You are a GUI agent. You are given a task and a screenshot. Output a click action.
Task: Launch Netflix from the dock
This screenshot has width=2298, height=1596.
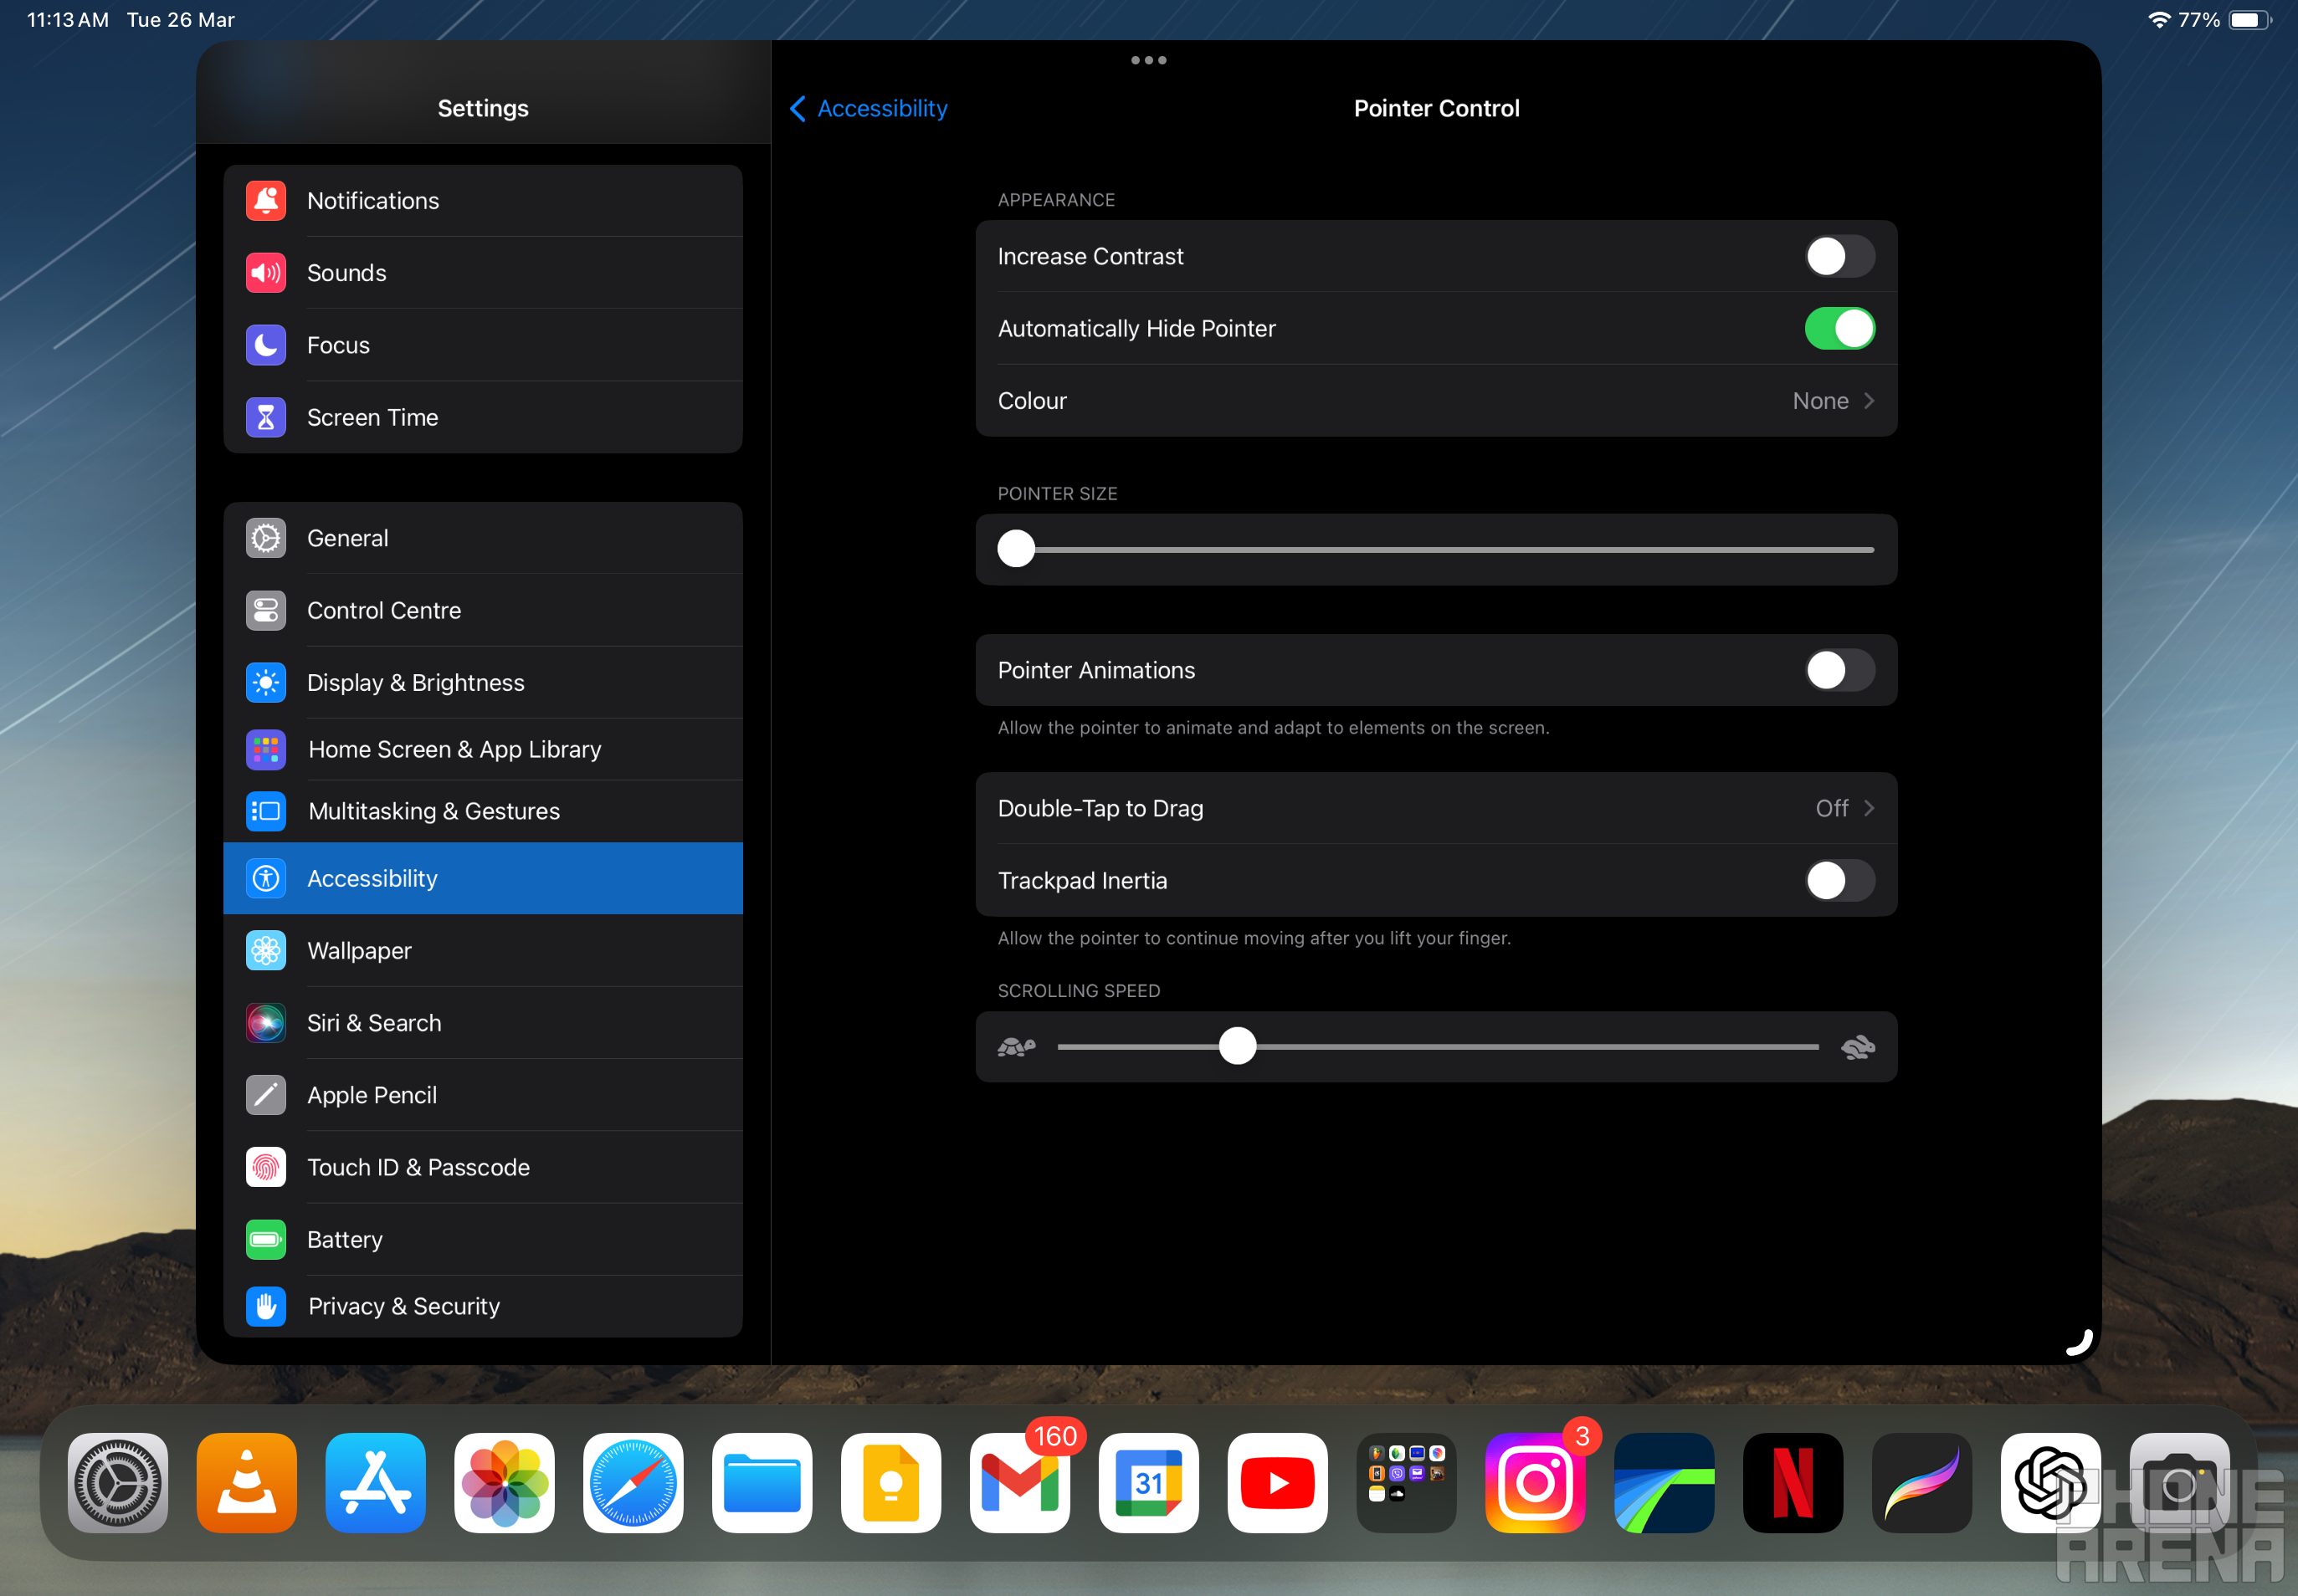(1793, 1483)
